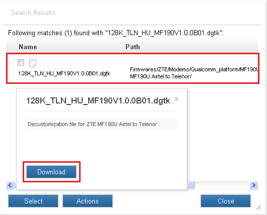Open the Select button menu
Screen dimensions: 267x215
[x=33, y=201]
